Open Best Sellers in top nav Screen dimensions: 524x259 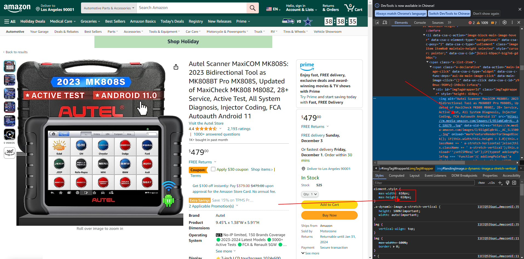[x=115, y=21]
